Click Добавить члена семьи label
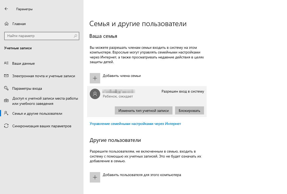Viewport: 287px width, 194px height. (x=122, y=76)
